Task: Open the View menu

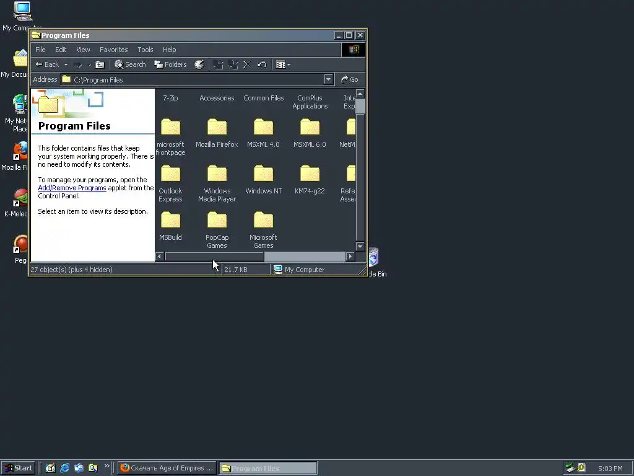Action: pos(83,50)
